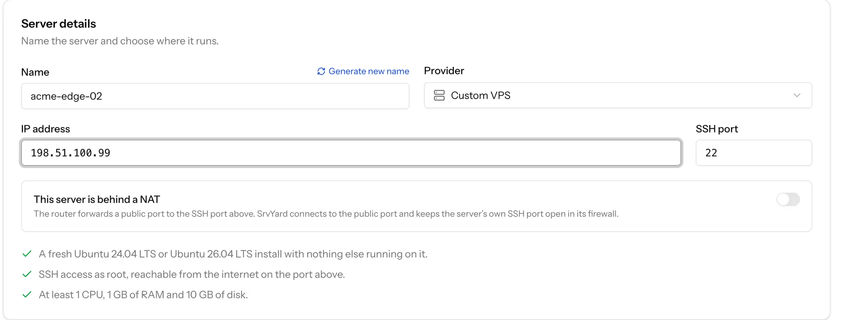Click the NAT description about router forwarding
The height and width of the screenshot is (320, 848).
326,214
